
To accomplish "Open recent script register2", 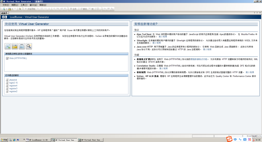I will tap(13, 91).
